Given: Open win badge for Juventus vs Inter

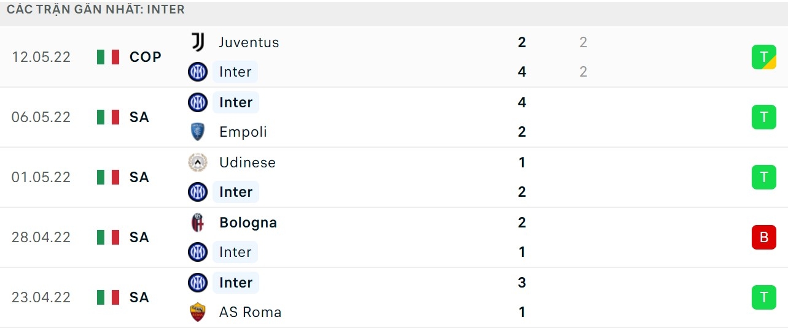Looking at the screenshot, I should [x=764, y=57].
